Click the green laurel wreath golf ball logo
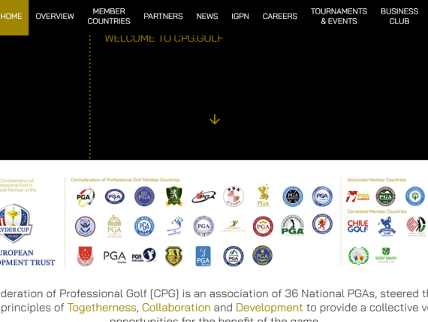Screen dimensions: 428x322 pos(358,256)
